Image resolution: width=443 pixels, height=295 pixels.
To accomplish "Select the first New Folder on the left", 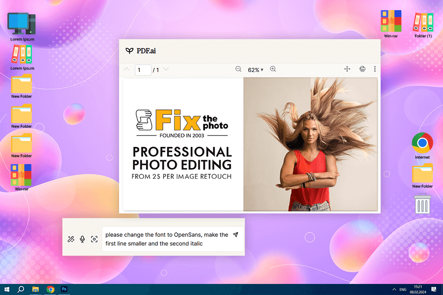I will pyautogui.click(x=22, y=86).
